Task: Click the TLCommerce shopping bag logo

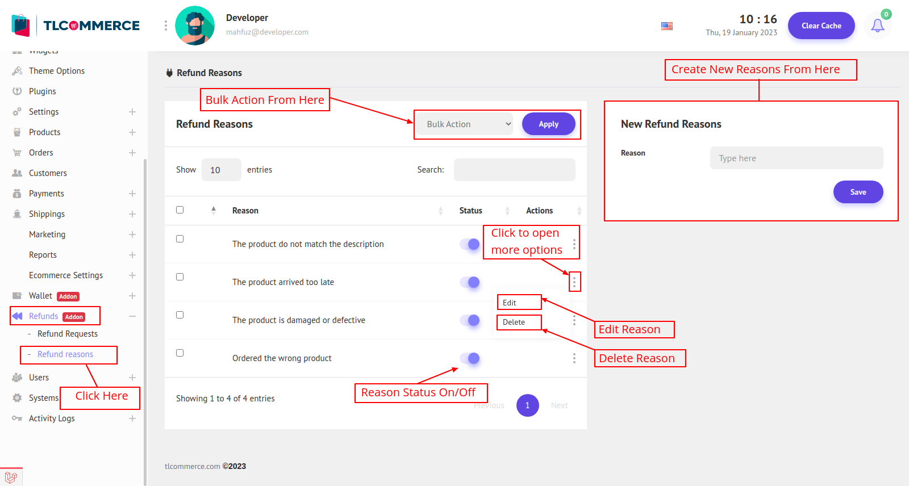Action: click(20, 26)
